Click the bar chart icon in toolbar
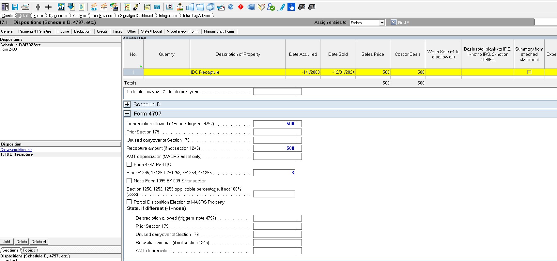This screenshot has width=557, height=261. point(190,7)
